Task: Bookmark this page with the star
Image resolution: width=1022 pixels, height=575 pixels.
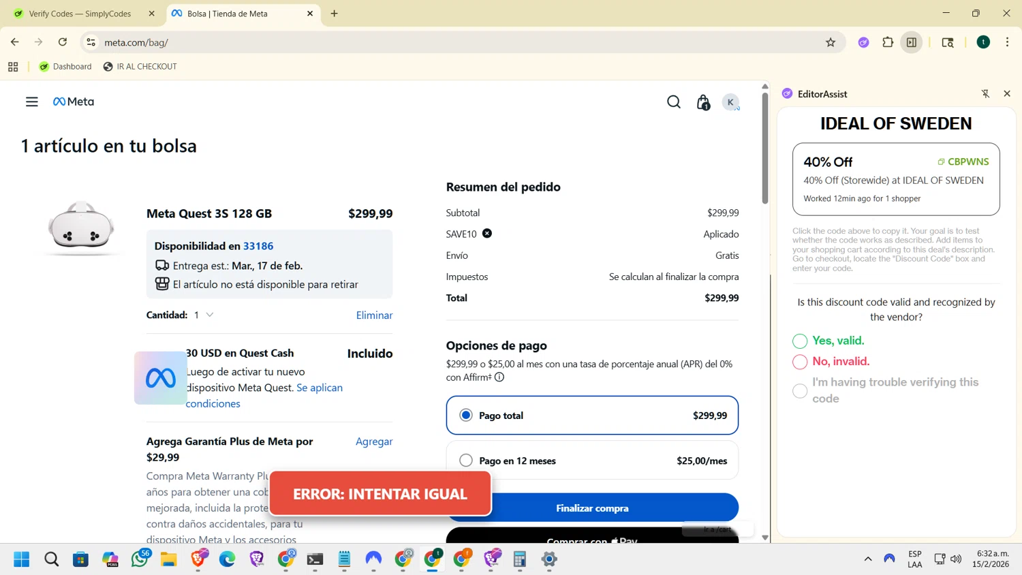Action: pyautogui.click(x=831, y=42)
